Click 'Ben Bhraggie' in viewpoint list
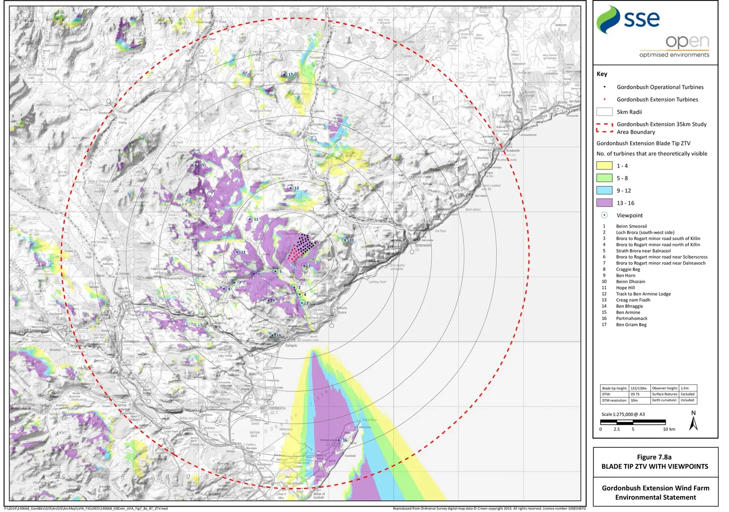 pyautogui.click(x=629, y=307)
